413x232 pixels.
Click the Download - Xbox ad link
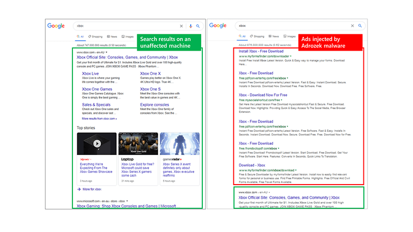pyautogui.click(x=252, y=165)
